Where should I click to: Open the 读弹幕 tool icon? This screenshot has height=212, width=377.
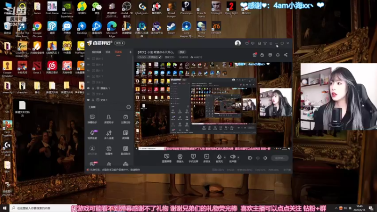pyautogui.click(x=125, y=135)
